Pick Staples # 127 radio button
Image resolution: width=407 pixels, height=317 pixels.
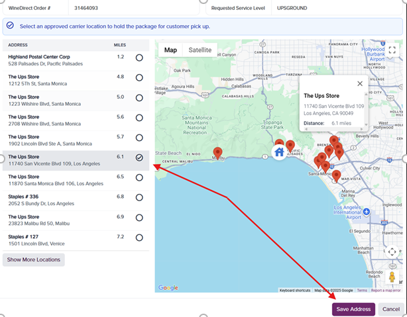pyautogui.click(x=139, y=238)
